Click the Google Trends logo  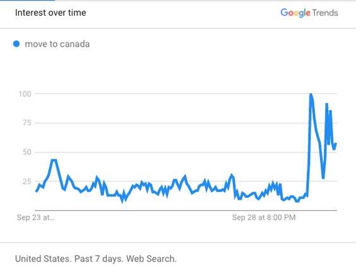[x=309, y=13]
